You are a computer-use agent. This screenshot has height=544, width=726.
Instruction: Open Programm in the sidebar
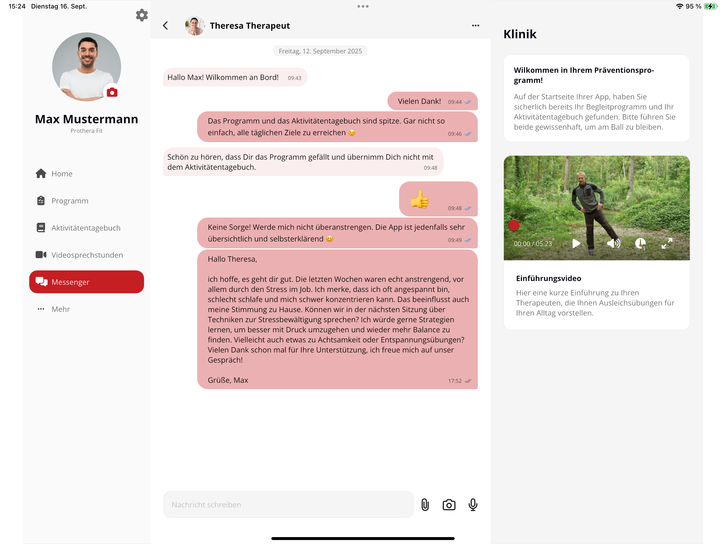pyautogui.click(x=87, y=201)
